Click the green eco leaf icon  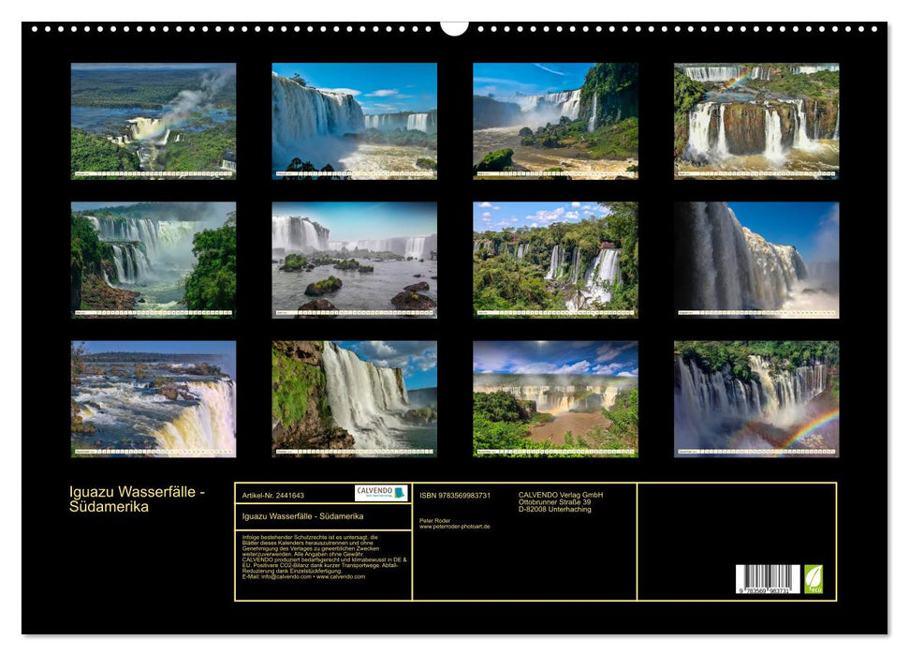pos(813,579)
